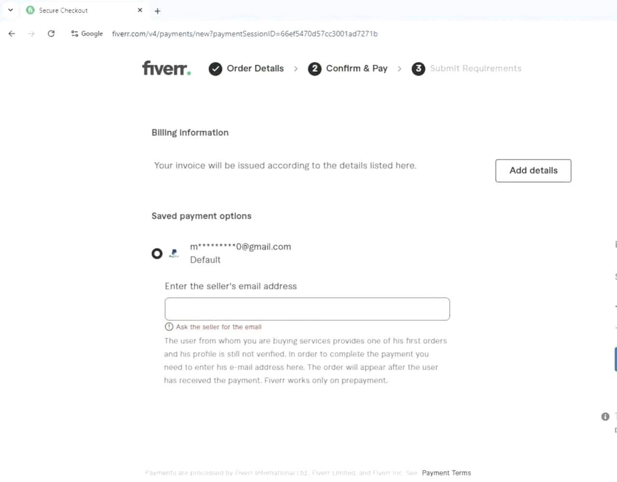Reload the page with refresh icon
This screenshot has height=482, width=617.
point(51,34)
